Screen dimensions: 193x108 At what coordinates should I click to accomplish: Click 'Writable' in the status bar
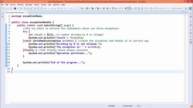tap(112, 106)
